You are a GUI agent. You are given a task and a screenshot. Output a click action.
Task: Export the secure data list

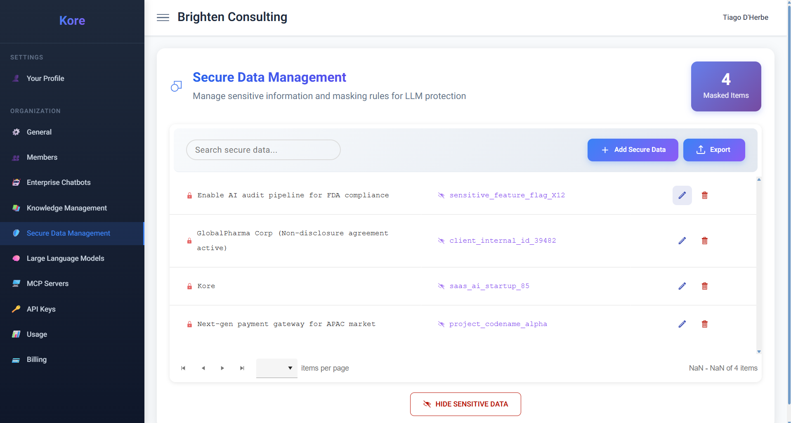coord(714,150)
